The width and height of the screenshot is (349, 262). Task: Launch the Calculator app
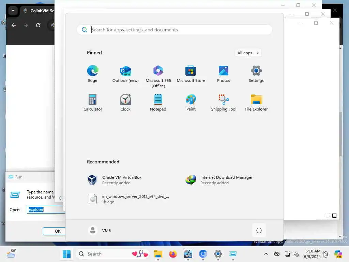pos(93,102)
